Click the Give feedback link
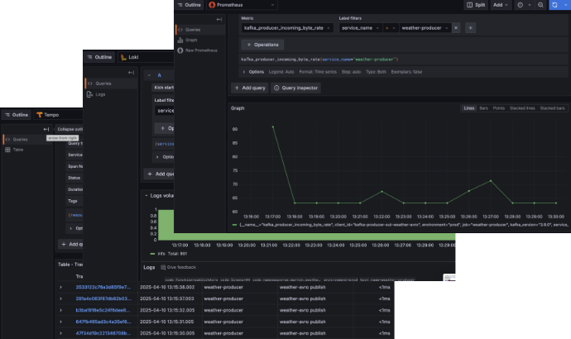 coord(179,267)
